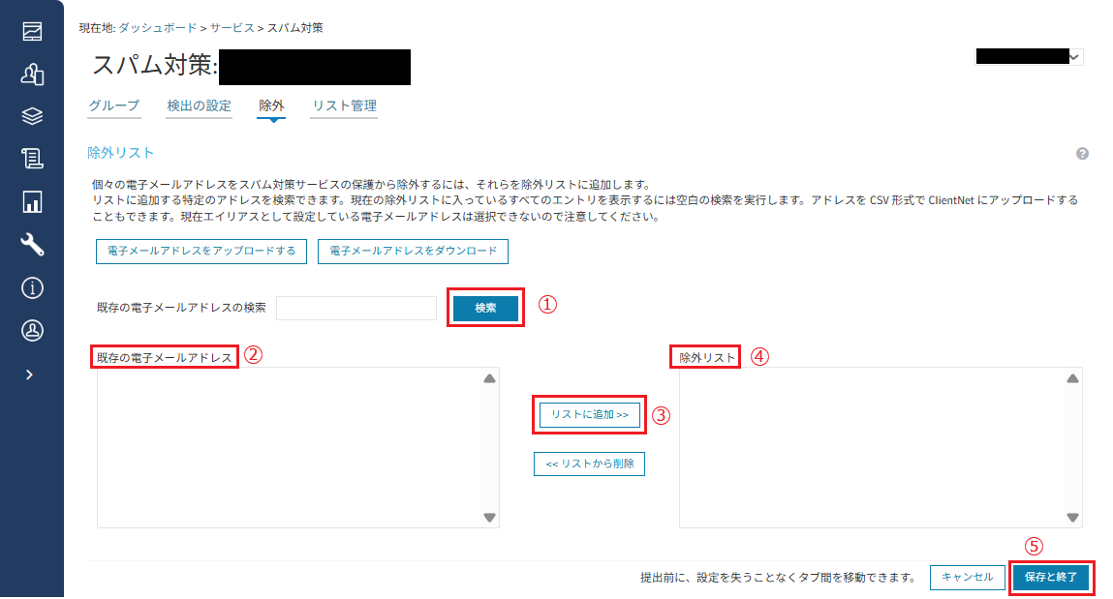The image size is (1113, 599).
Task: Click the 除外リスト section heading
Action: pyautogui.click(x=121, y=153)
